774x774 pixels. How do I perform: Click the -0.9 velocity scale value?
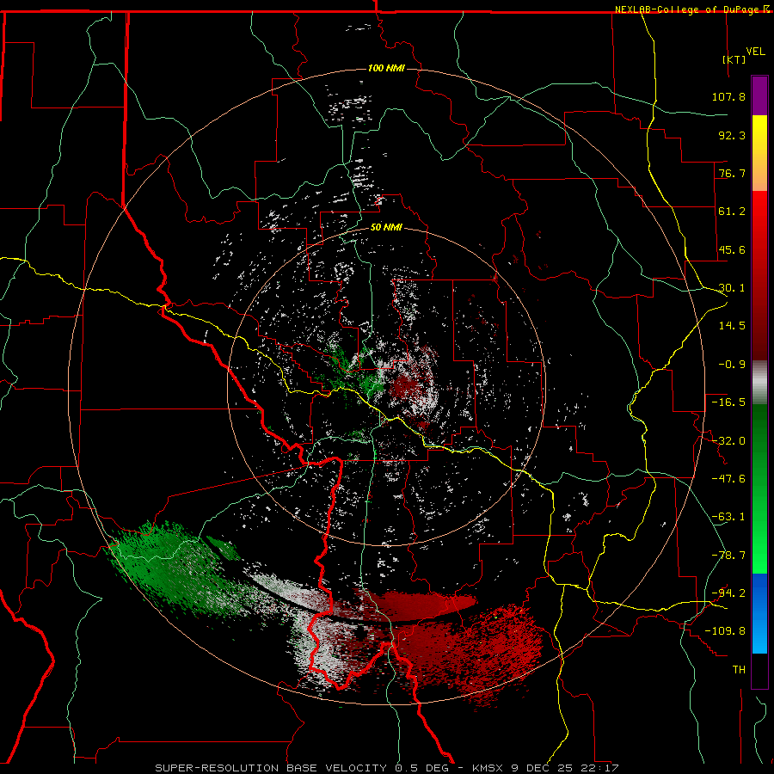click(x=732, y=365)
